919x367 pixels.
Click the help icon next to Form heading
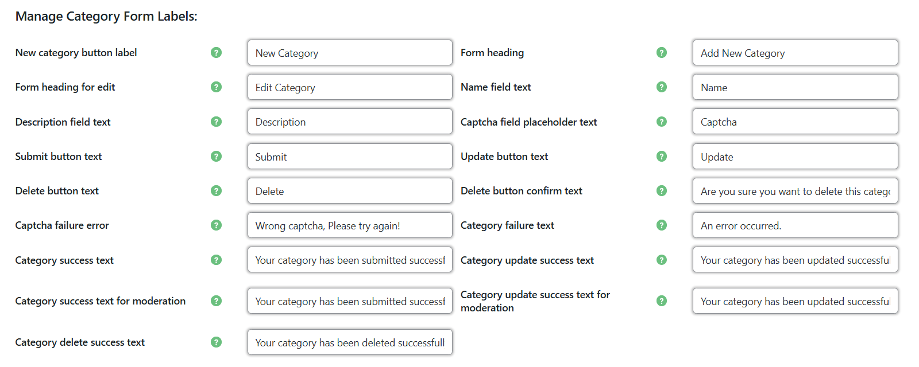(x=662, y=52)
